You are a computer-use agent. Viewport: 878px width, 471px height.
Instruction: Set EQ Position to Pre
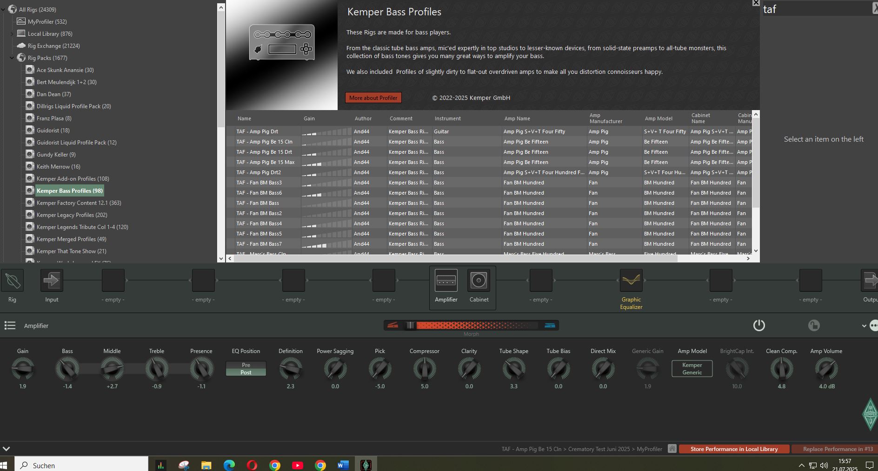click(246, 365)
